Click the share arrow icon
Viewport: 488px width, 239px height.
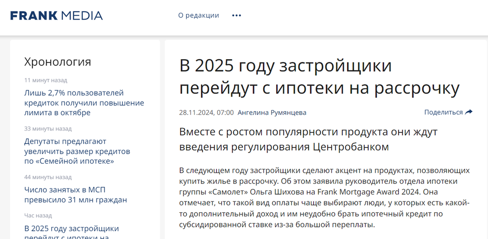pos(468,112)
